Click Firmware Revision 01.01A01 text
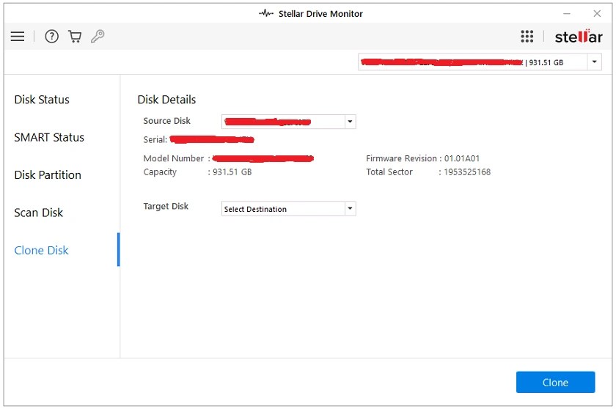 point(422,158)
